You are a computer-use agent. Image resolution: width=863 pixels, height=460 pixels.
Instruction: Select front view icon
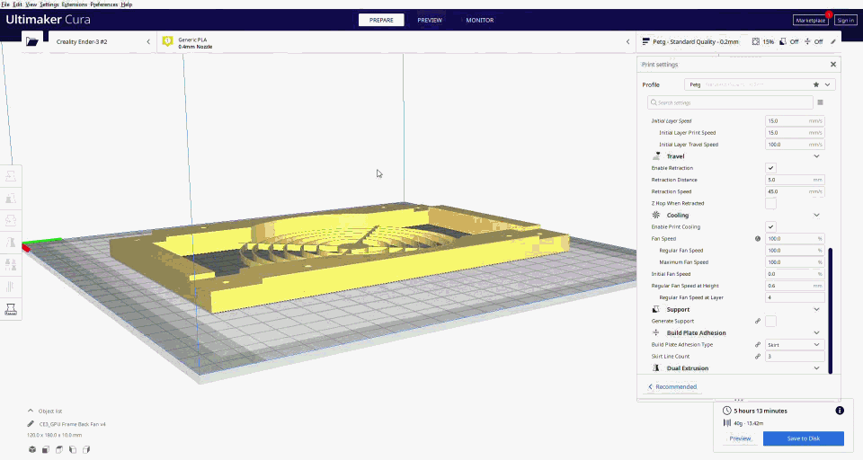click(46, 449)
